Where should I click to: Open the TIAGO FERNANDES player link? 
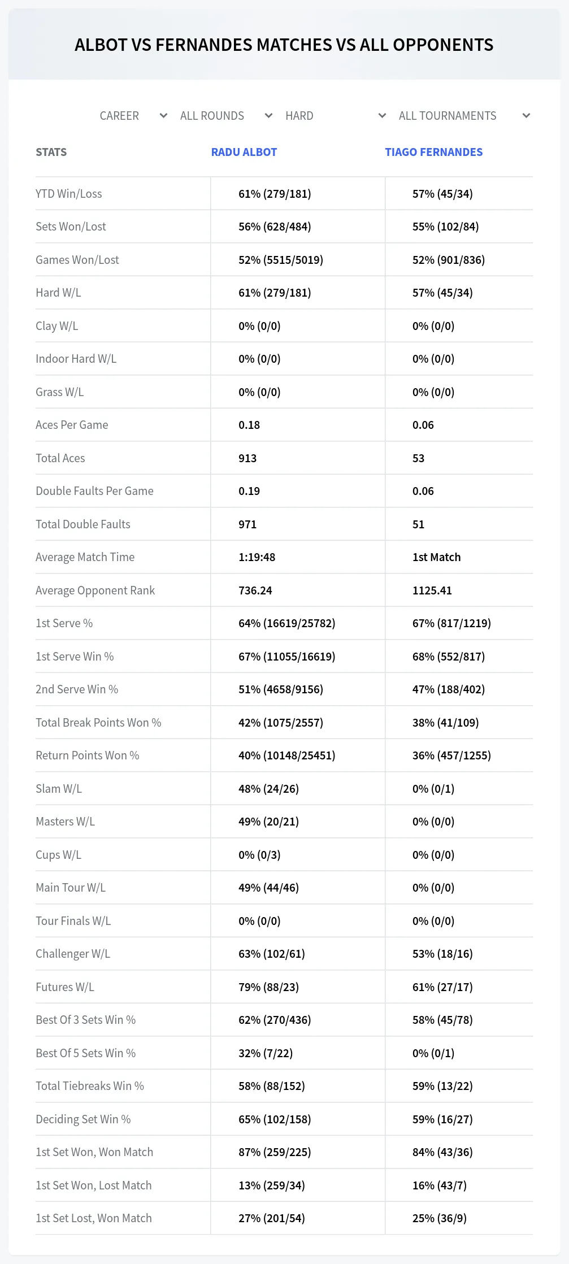tap(434, 152)
